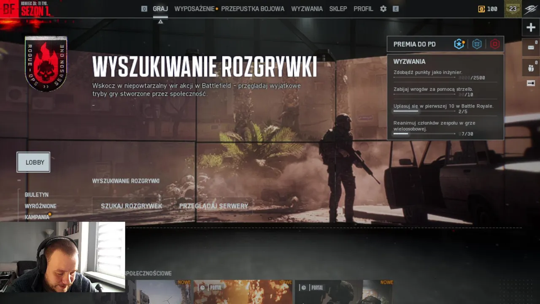The width and height of the screenshot is (540, 304).
Task: Click challenge 'Reanimuj członków zespołu'
Action: [434, 125]
